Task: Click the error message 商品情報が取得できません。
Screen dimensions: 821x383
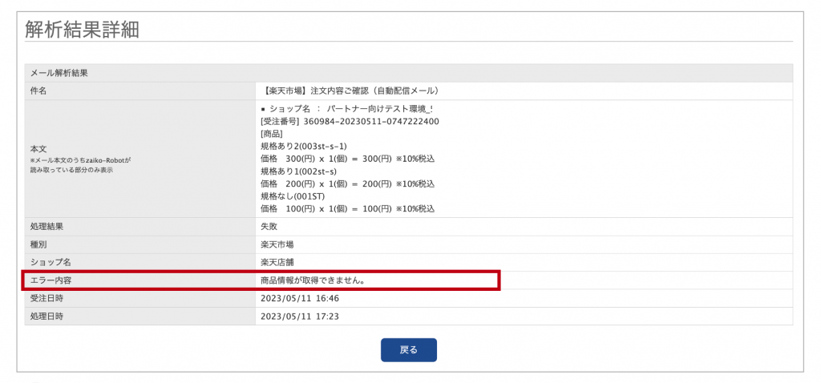Action: pyautogui.click(x=313, y=280)
